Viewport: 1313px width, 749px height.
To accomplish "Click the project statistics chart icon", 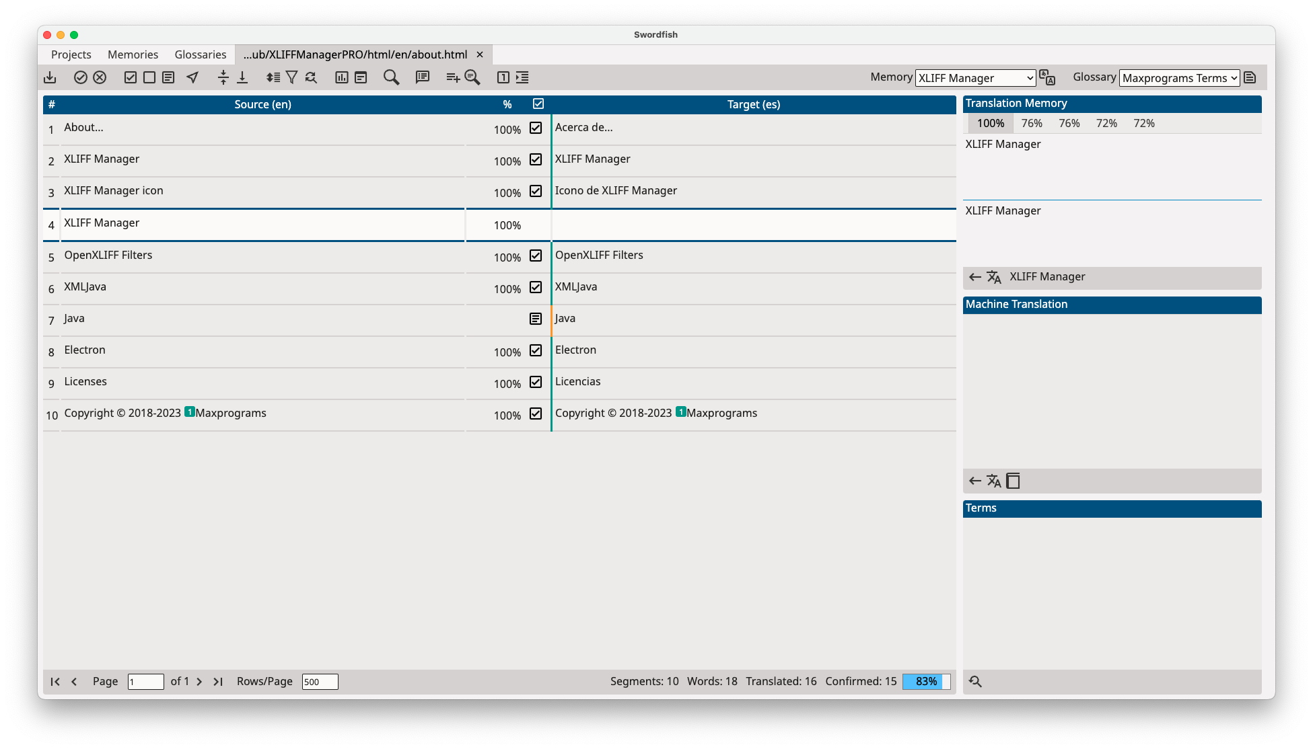I will (x=342, y=77).
